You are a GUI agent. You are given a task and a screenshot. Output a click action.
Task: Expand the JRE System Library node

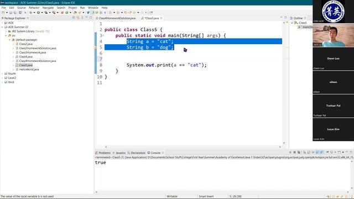coord(6,32)
